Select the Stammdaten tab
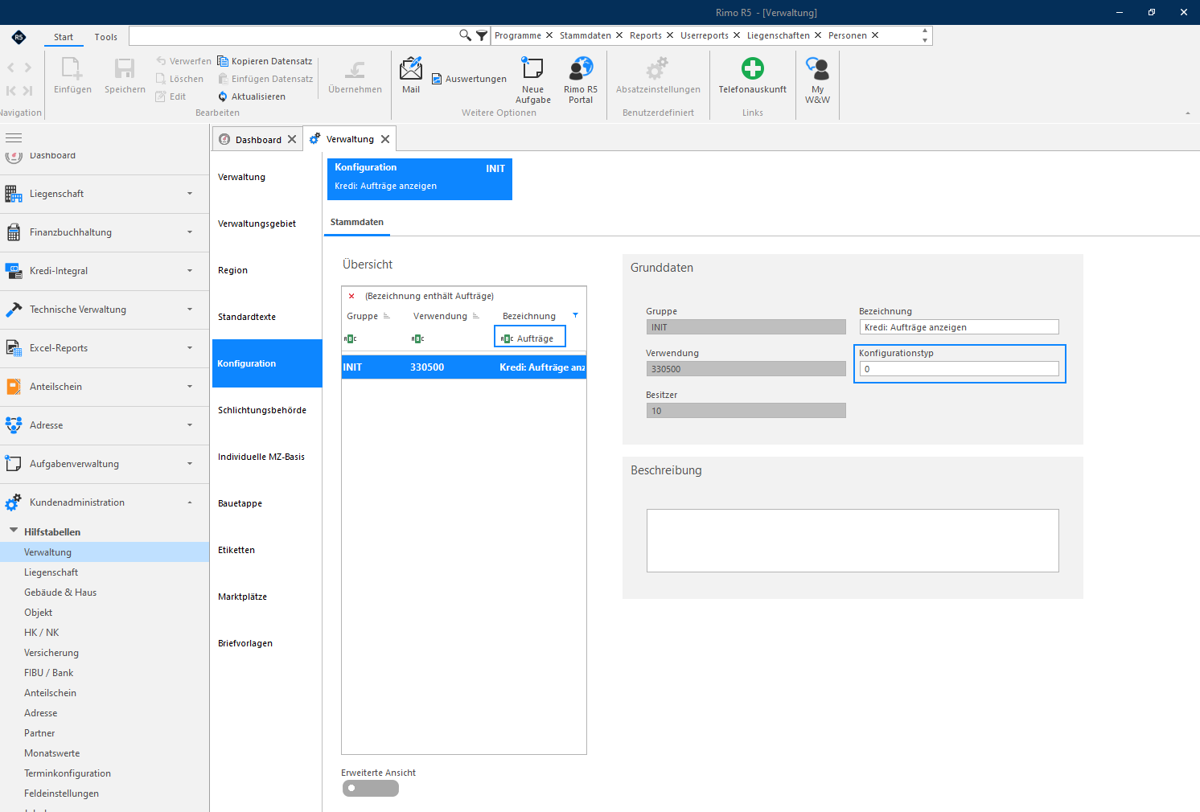The width and height of the screenshot is (1200, 812). (357, 222)
